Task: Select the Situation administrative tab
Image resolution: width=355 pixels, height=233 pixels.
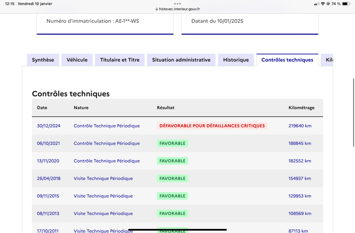Action: (x=181, y=60)
